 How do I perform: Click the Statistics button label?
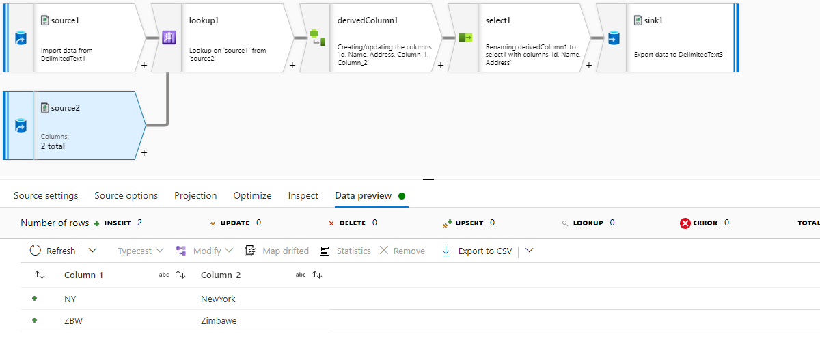coord(354,251)
